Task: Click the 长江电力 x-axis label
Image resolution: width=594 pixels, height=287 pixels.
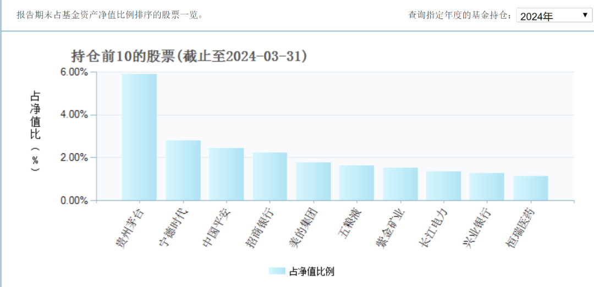Action: click(435, 228)
